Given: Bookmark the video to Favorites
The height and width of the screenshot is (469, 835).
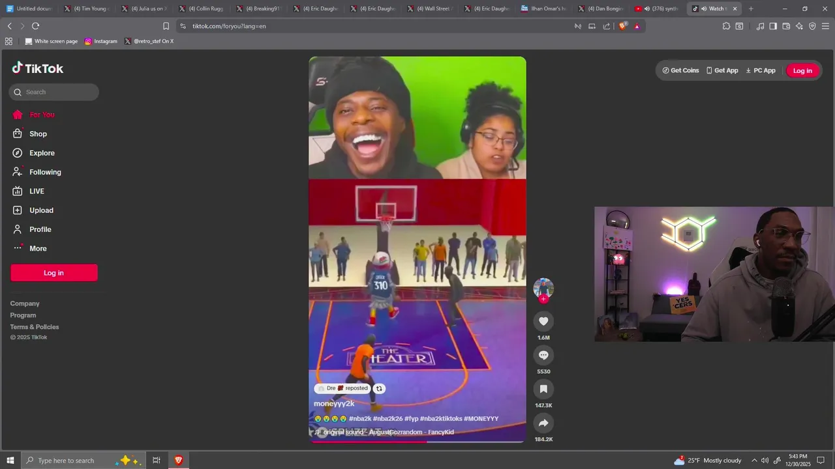Looking at the screenshot, I should [x=543, y=389].
